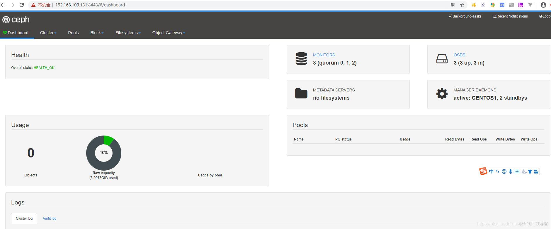The height and width of the screenshot is (229, 551).
Task: Expand the Cluster dropdown menu
Action: 48,33
